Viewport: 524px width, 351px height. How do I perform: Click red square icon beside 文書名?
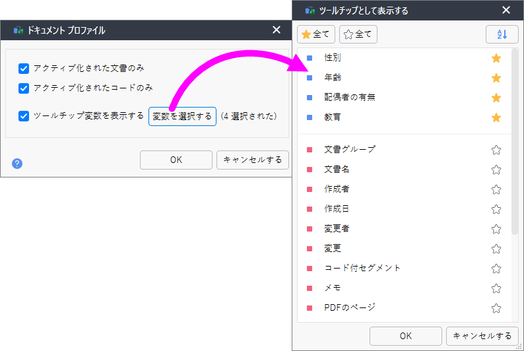(310, 170)
